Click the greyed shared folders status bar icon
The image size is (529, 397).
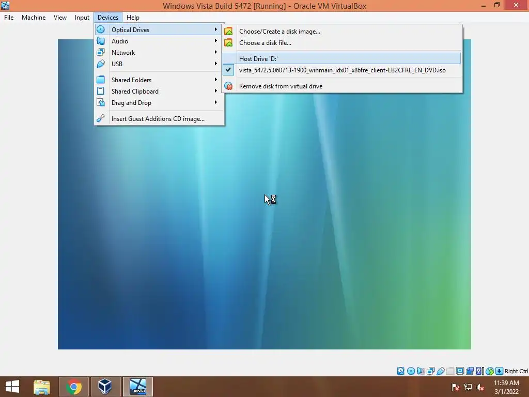450,371
